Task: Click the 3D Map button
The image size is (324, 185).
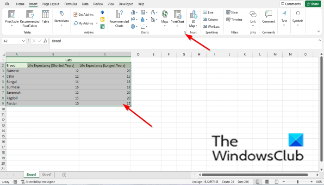Action: pyautogui.click(x=193, y=19)
